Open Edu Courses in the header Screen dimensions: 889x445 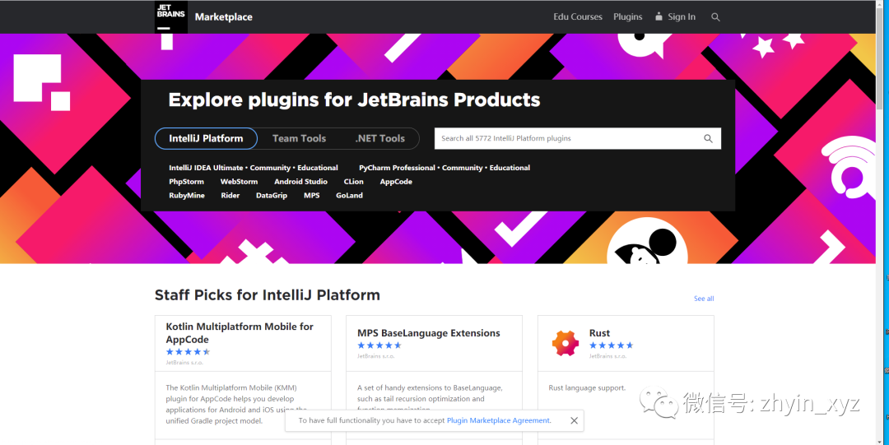[578, 17]
